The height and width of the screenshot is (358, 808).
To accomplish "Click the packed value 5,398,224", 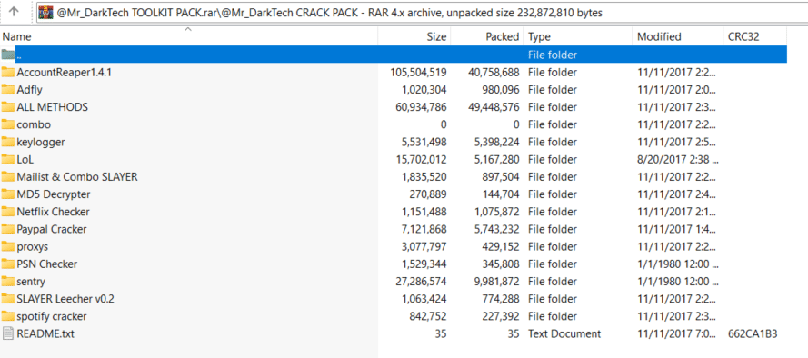I will point(496,142).
